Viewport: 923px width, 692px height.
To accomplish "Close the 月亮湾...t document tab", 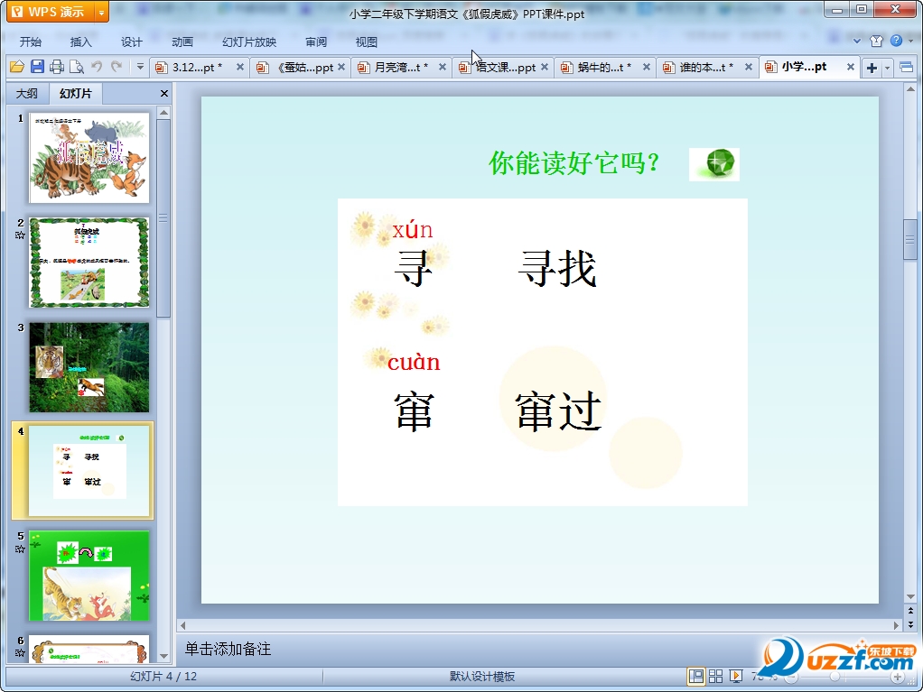I will (443, 67).
